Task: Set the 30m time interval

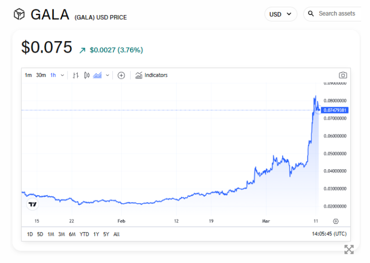Action: [x=41, y=76]
